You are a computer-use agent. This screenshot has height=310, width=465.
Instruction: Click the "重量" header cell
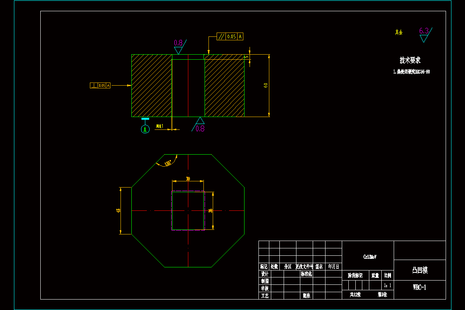(x=375, y=276)
